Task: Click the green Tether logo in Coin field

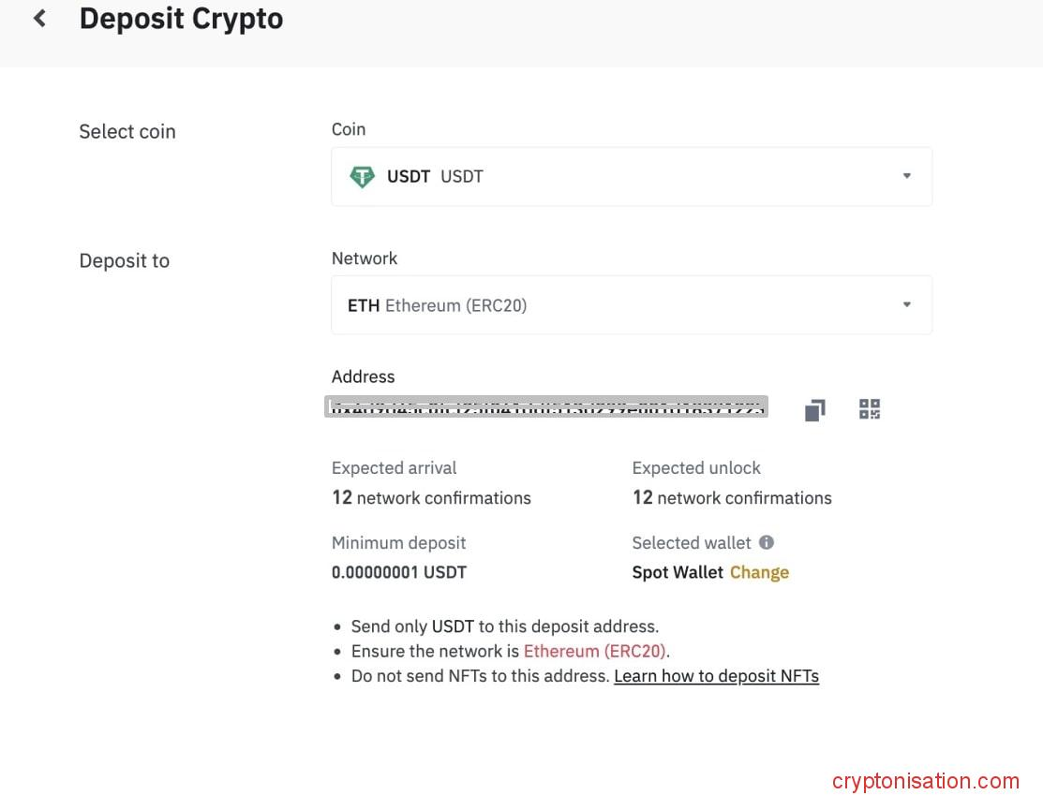Action: point(362,176)
